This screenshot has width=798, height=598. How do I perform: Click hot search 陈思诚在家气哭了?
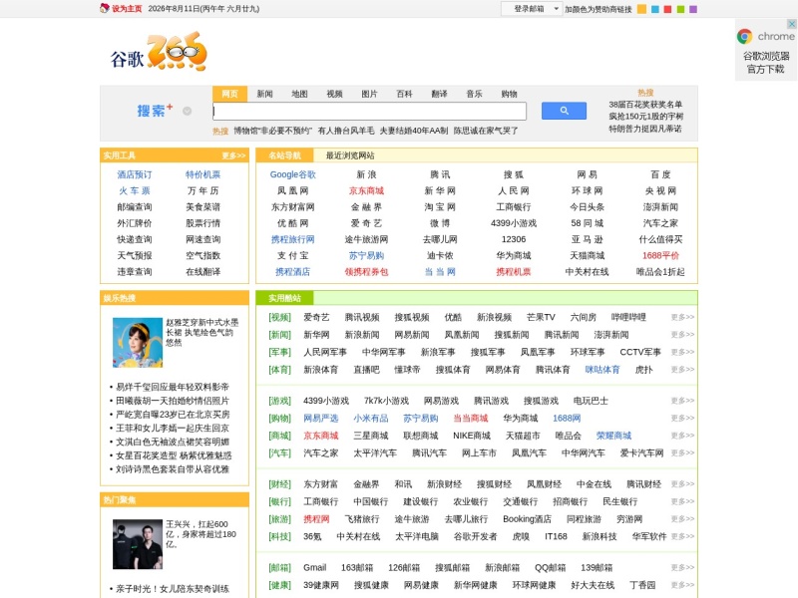(486, 131)
